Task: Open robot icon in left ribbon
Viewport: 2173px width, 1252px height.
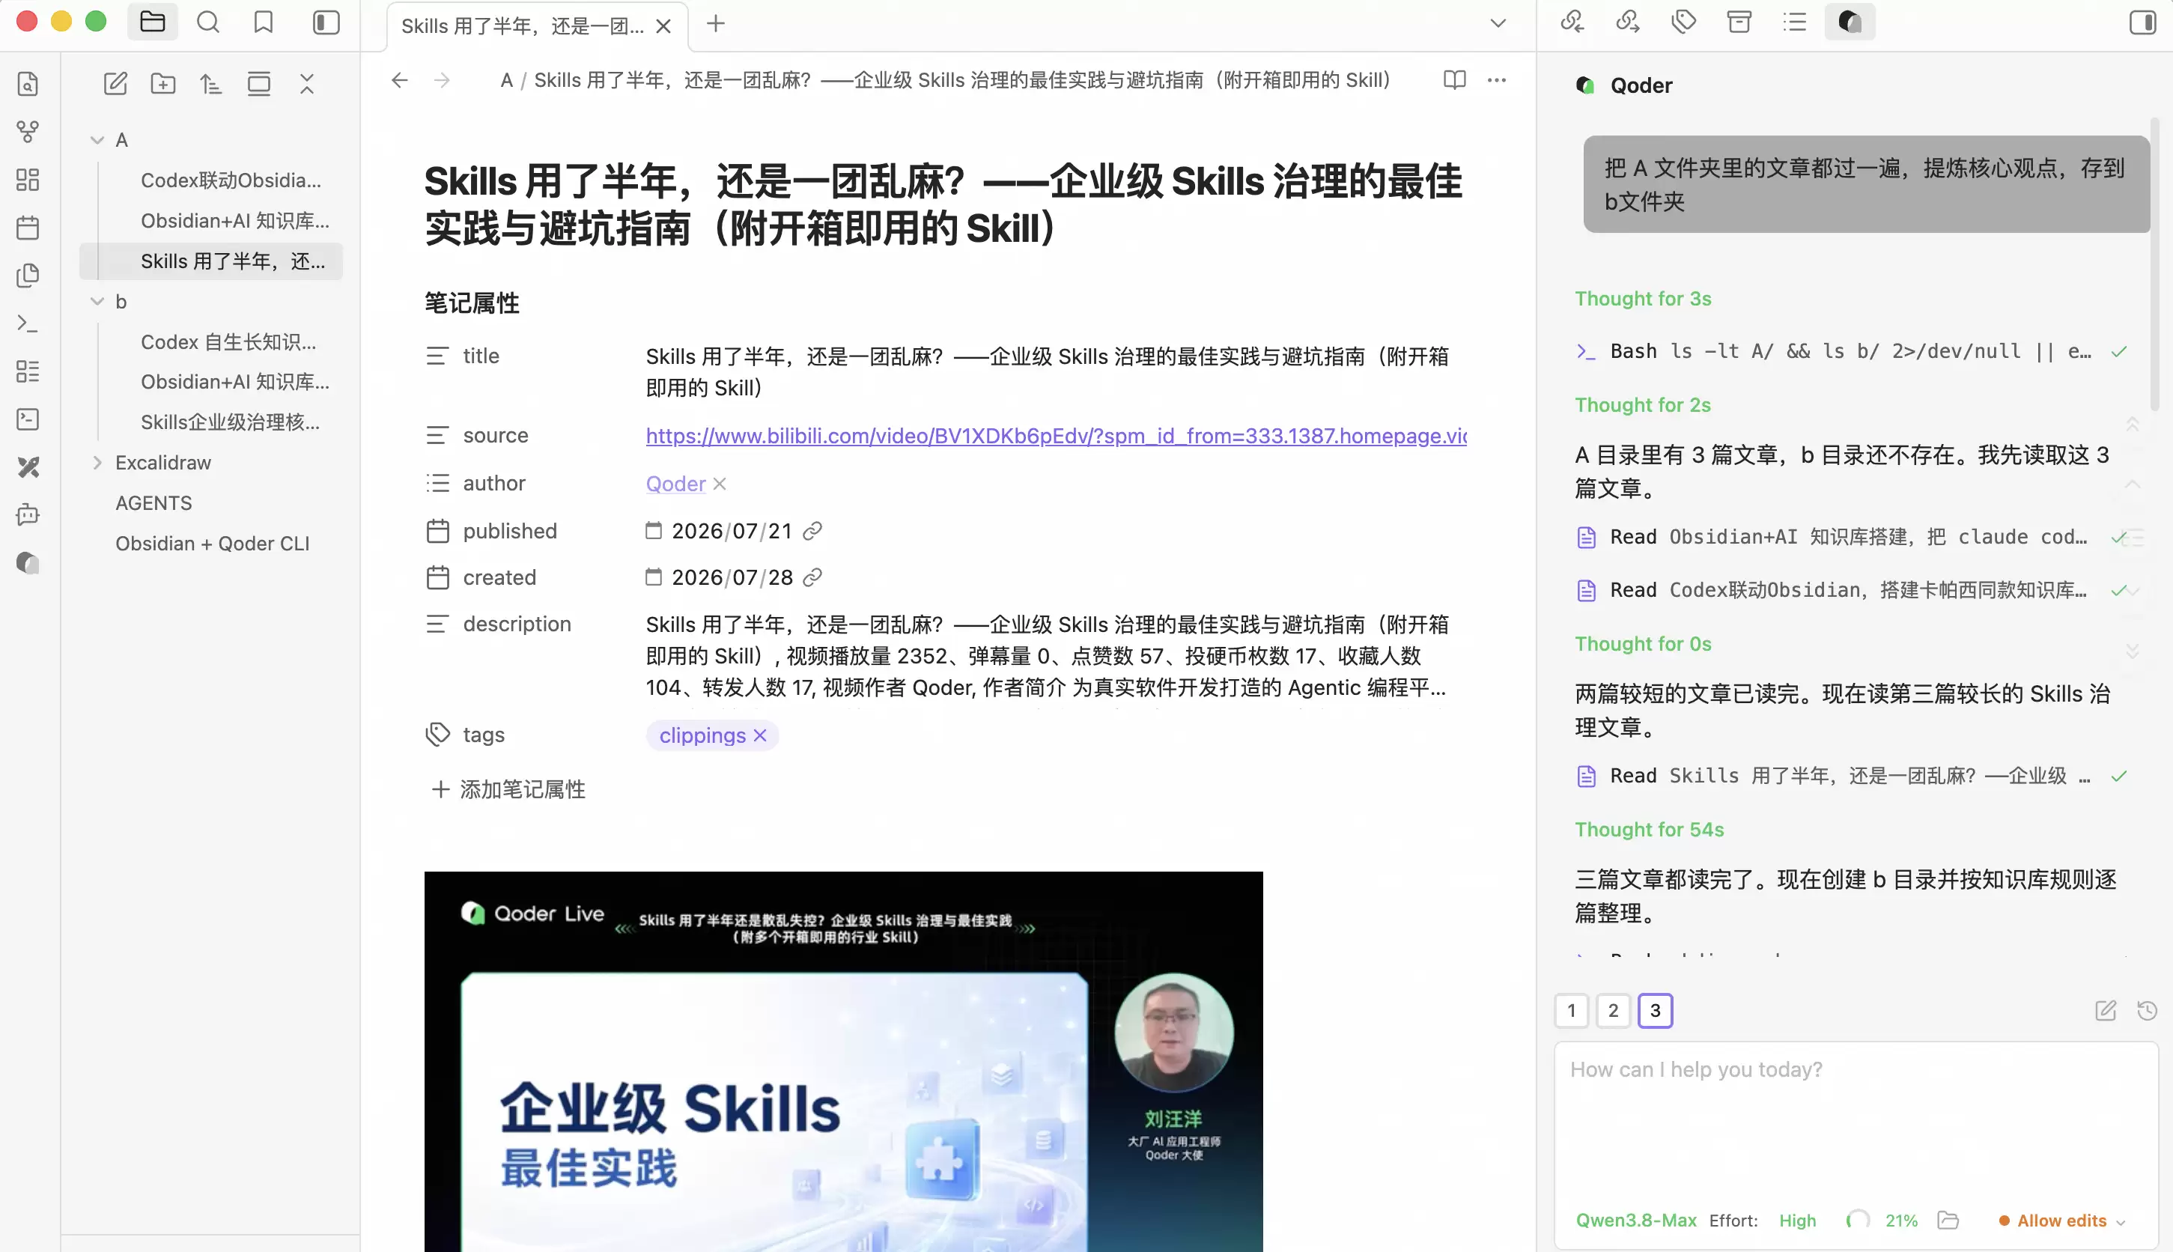Action: click(x=28, y=515)
